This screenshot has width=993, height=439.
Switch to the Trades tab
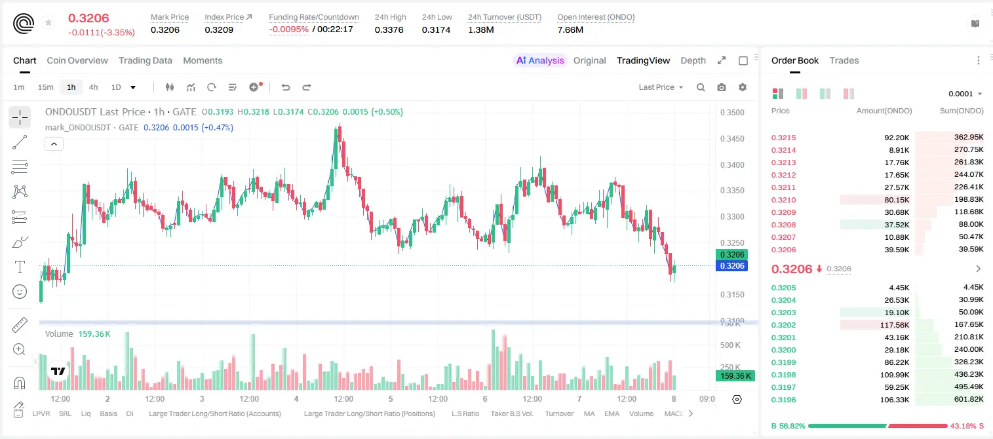pyautogui.click(x=844, y=60)
